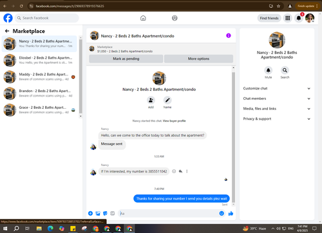The height and width of the screenshot is (233, 322).
Task: Open the emoji picker in message box
Action: [x=222, y=213]
